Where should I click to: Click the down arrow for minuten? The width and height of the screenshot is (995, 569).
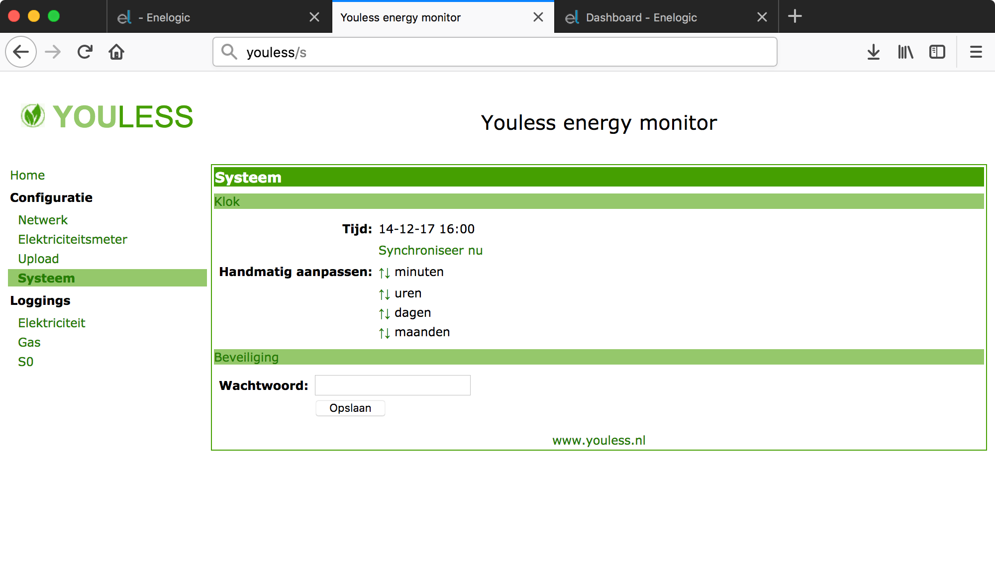pyautogui.click(x=388, y=273)
